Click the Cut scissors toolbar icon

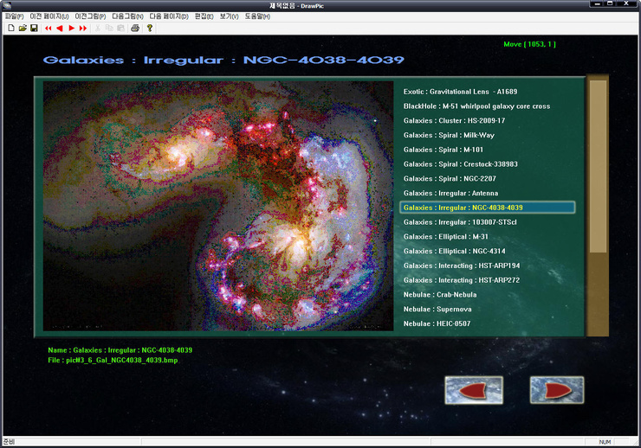[x=98, y=29]
